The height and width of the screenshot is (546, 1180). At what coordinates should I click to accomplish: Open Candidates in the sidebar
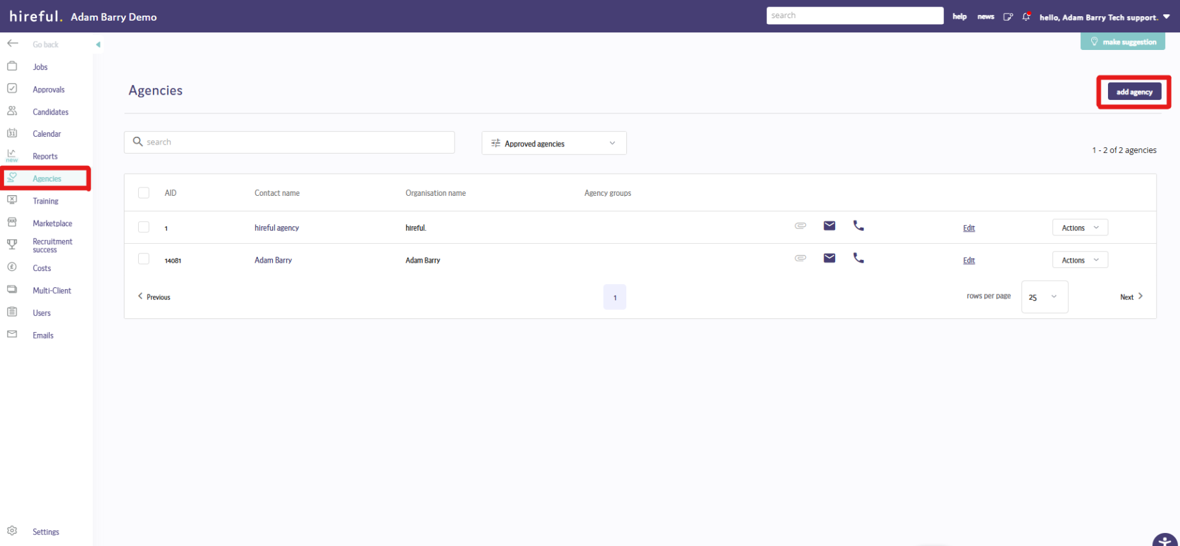click(51, 112)
